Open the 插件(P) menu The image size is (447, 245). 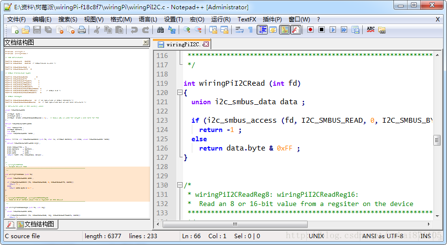click(272, 19)
